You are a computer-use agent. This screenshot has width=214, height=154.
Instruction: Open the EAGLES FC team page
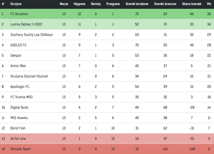click(x=18, y=45)
